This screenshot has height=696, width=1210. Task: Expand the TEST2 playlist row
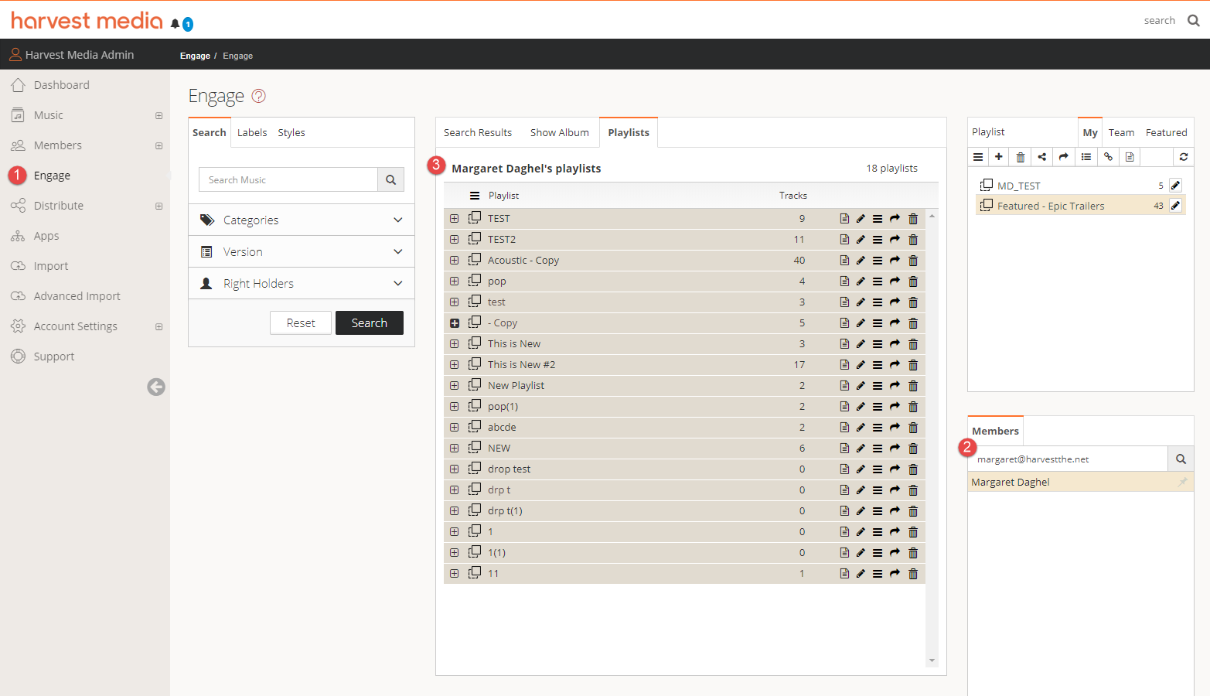coord(455,240)
